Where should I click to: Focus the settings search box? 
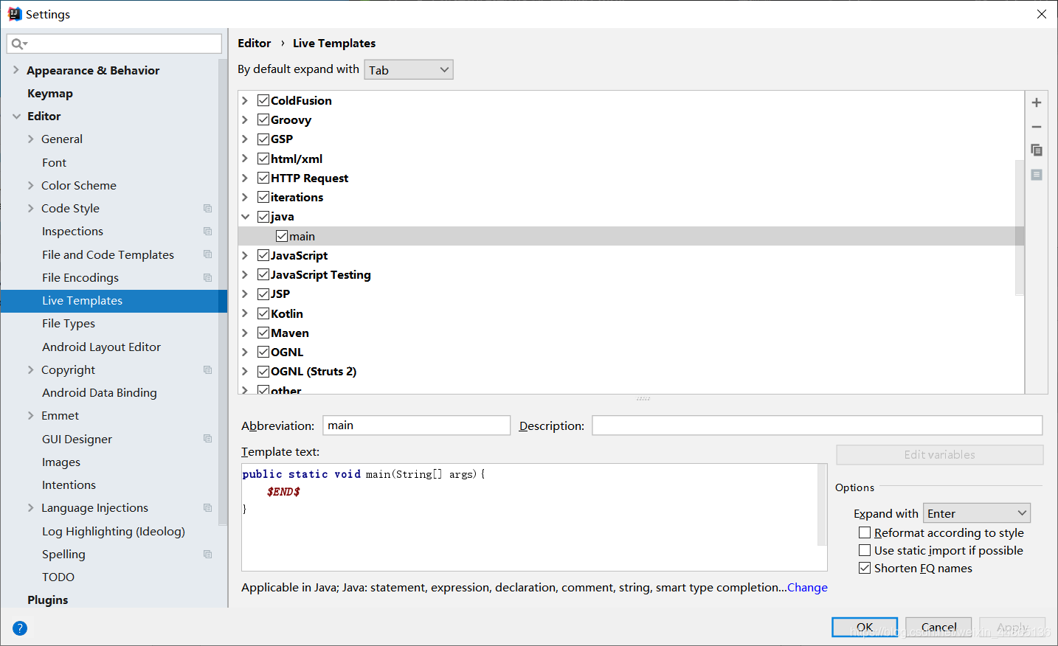pyautogui.click(x=114, y=44)
